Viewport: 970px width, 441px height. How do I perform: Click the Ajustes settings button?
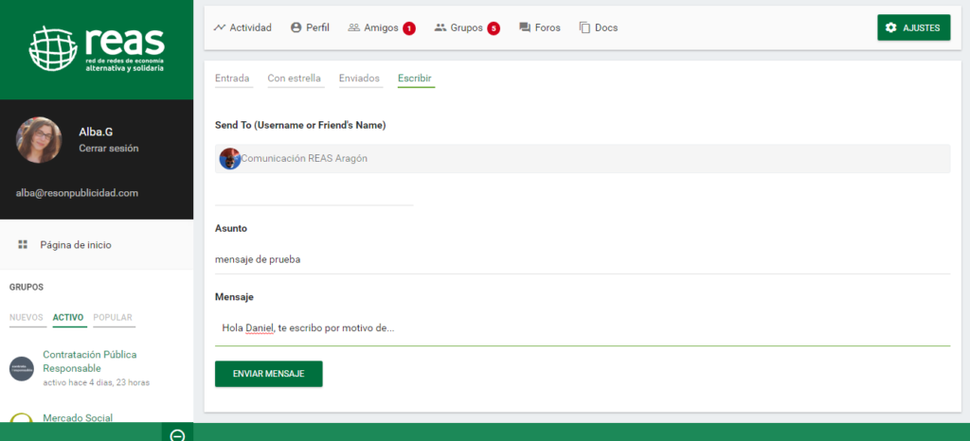pos(913,27)
